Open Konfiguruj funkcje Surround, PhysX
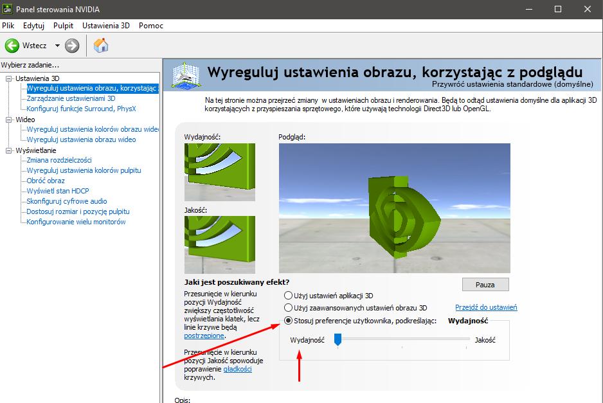603x403 pixels. 81,109
